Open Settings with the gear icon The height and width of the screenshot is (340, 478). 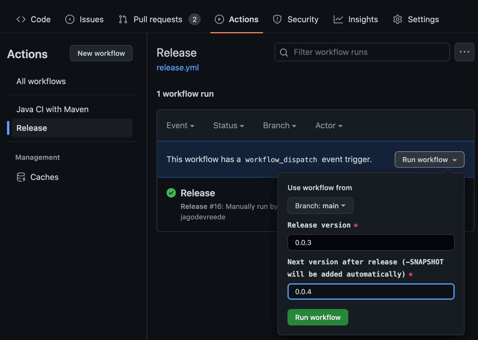[397, 19]
